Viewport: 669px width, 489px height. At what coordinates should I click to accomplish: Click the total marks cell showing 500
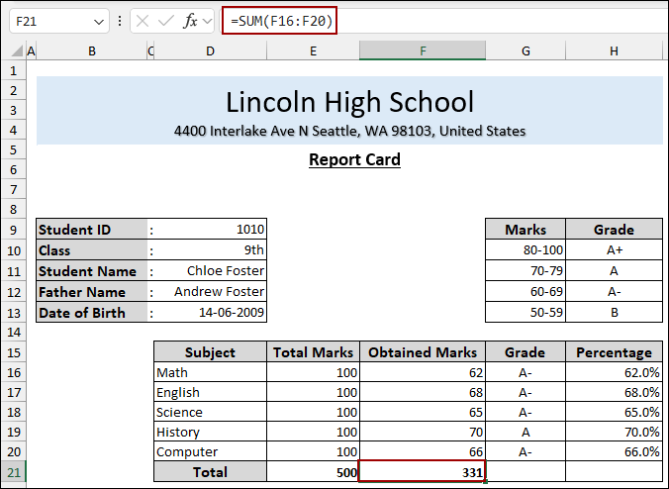313,472
